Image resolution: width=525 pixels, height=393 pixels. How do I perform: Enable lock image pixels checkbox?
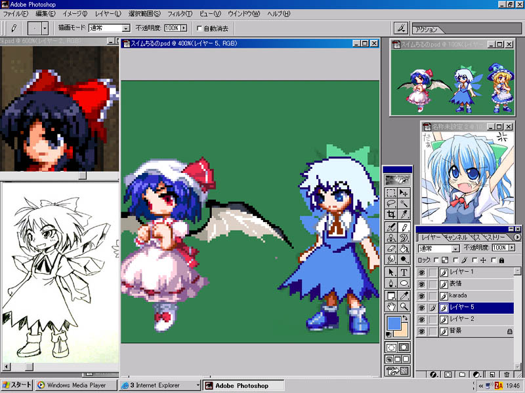[x=455, y=259]
